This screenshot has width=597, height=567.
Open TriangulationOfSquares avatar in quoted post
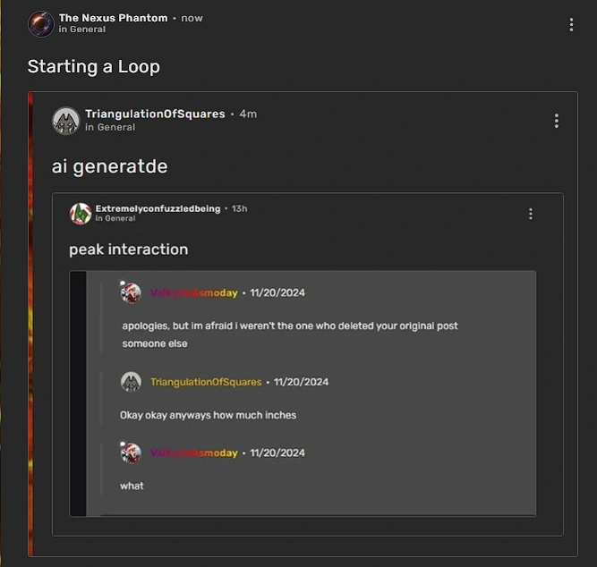(66, 121)
